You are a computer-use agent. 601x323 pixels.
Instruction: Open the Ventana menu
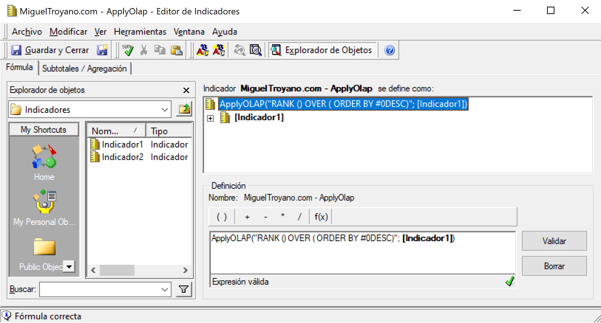pos(189,32)
